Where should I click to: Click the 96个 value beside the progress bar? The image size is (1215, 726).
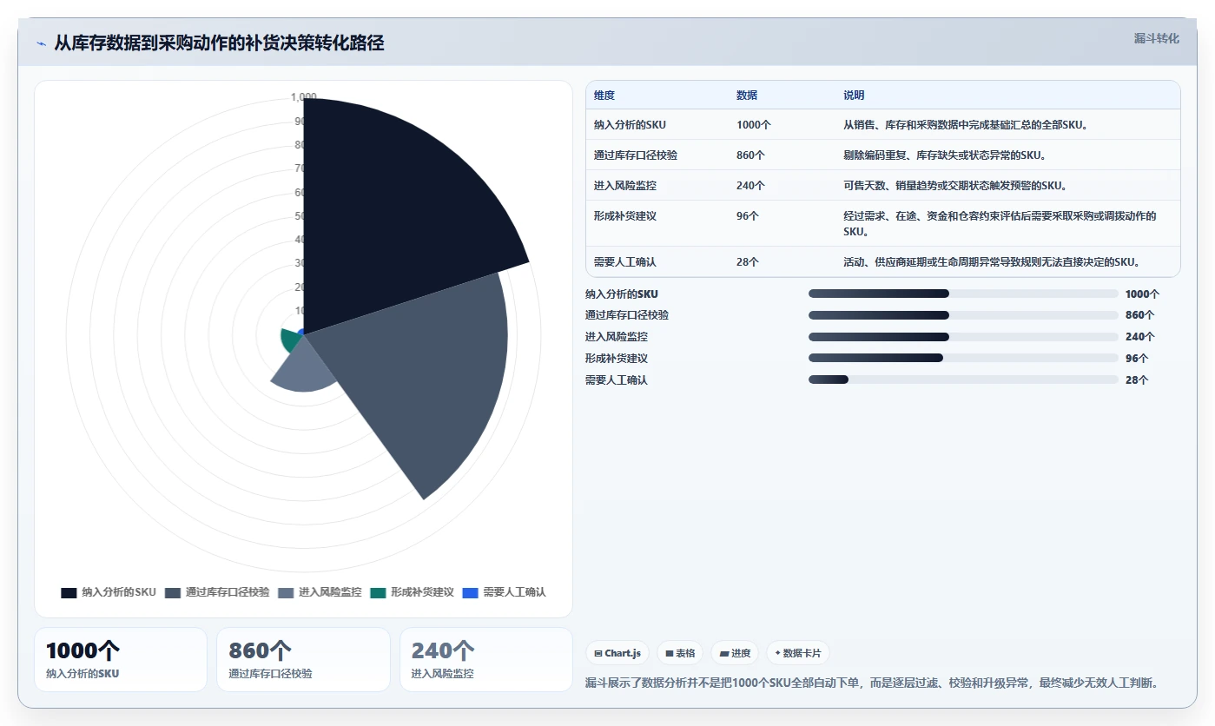click(x=1137, y=358)
